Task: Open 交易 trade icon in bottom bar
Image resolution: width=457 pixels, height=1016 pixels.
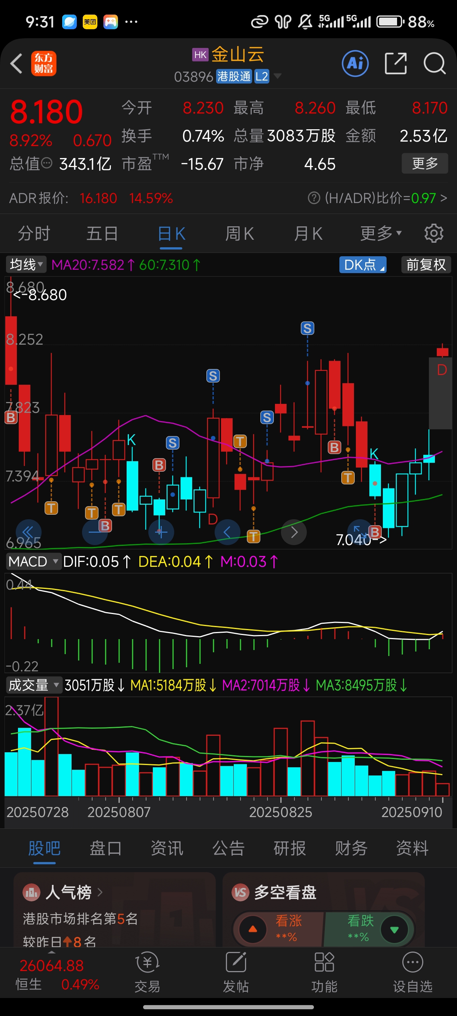Action: click(x=148, y=963)
